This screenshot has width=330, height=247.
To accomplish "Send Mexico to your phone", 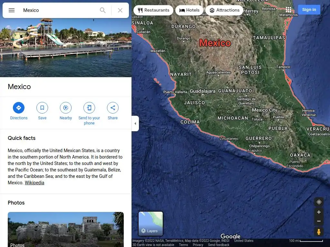I will pos(89,114).
